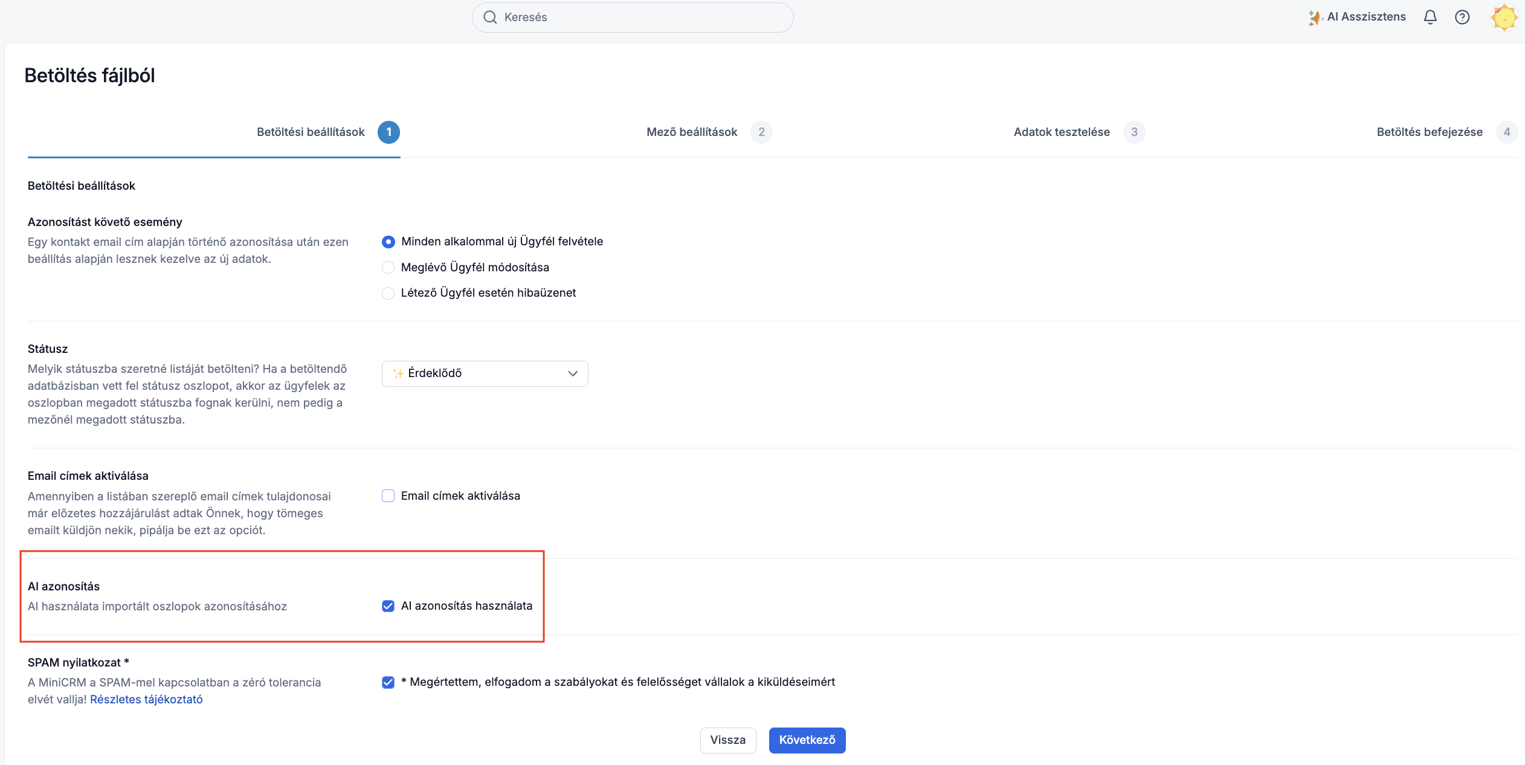Open the help question mark icon

coord(1462,17)
